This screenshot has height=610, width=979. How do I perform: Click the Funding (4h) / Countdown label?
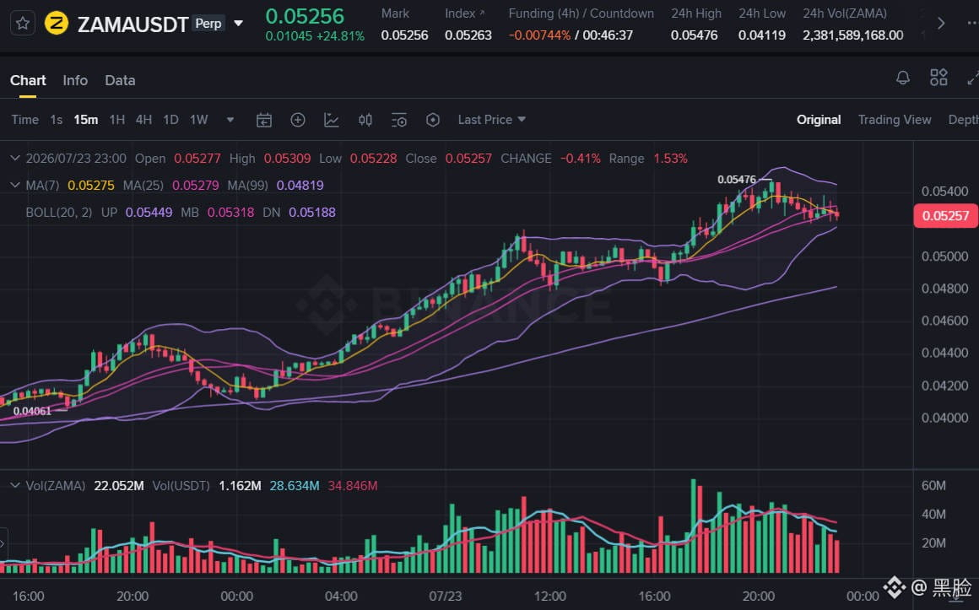tap(581, 13)
